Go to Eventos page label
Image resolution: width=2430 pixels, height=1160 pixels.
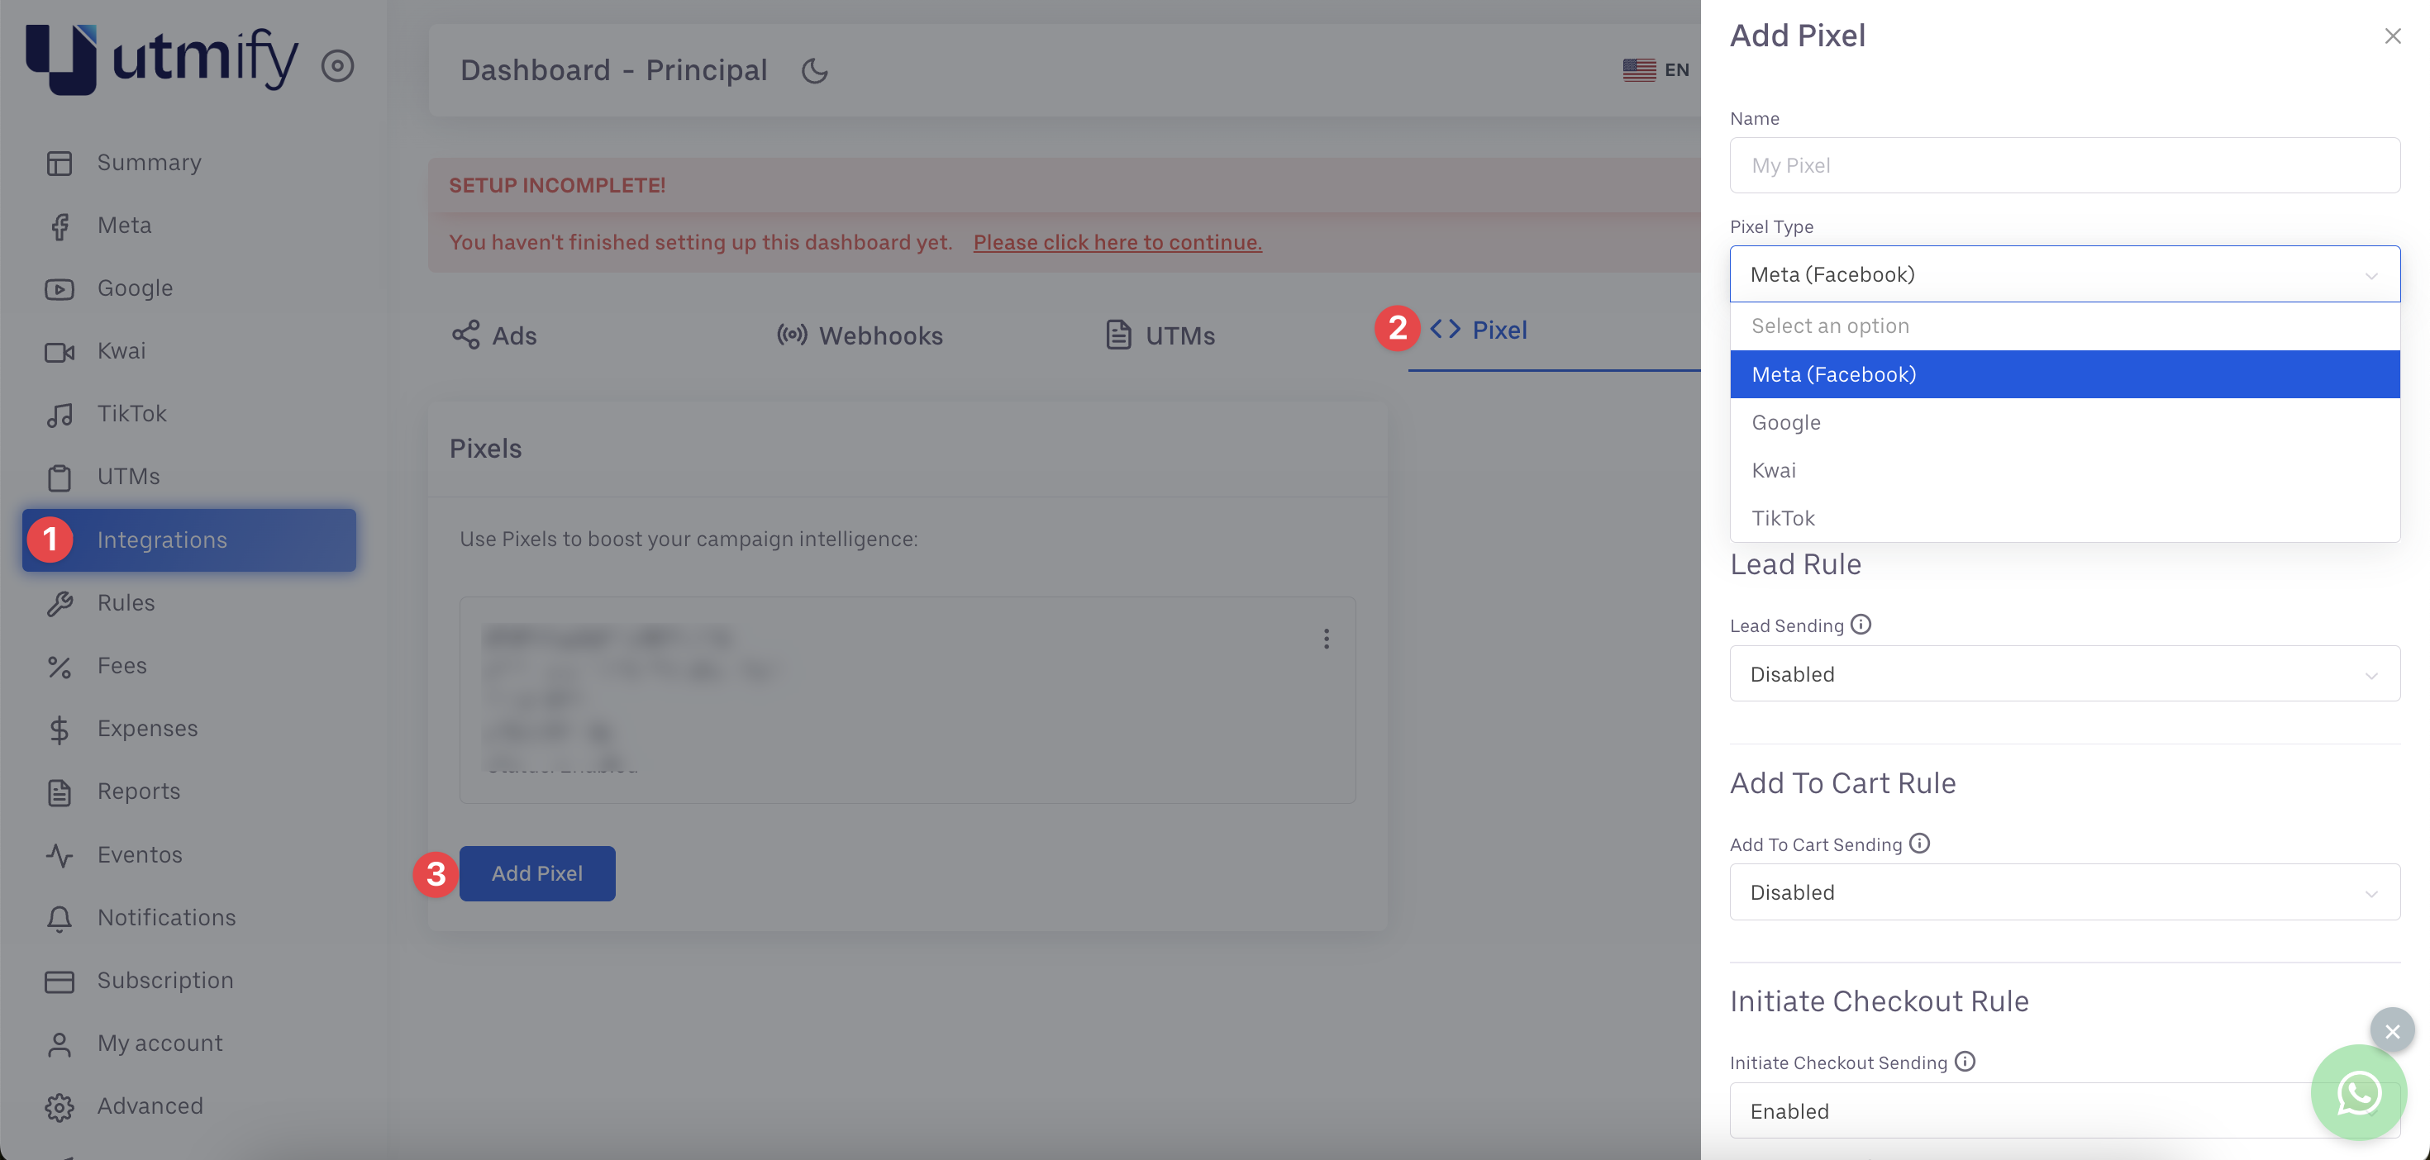coord(140,854)
